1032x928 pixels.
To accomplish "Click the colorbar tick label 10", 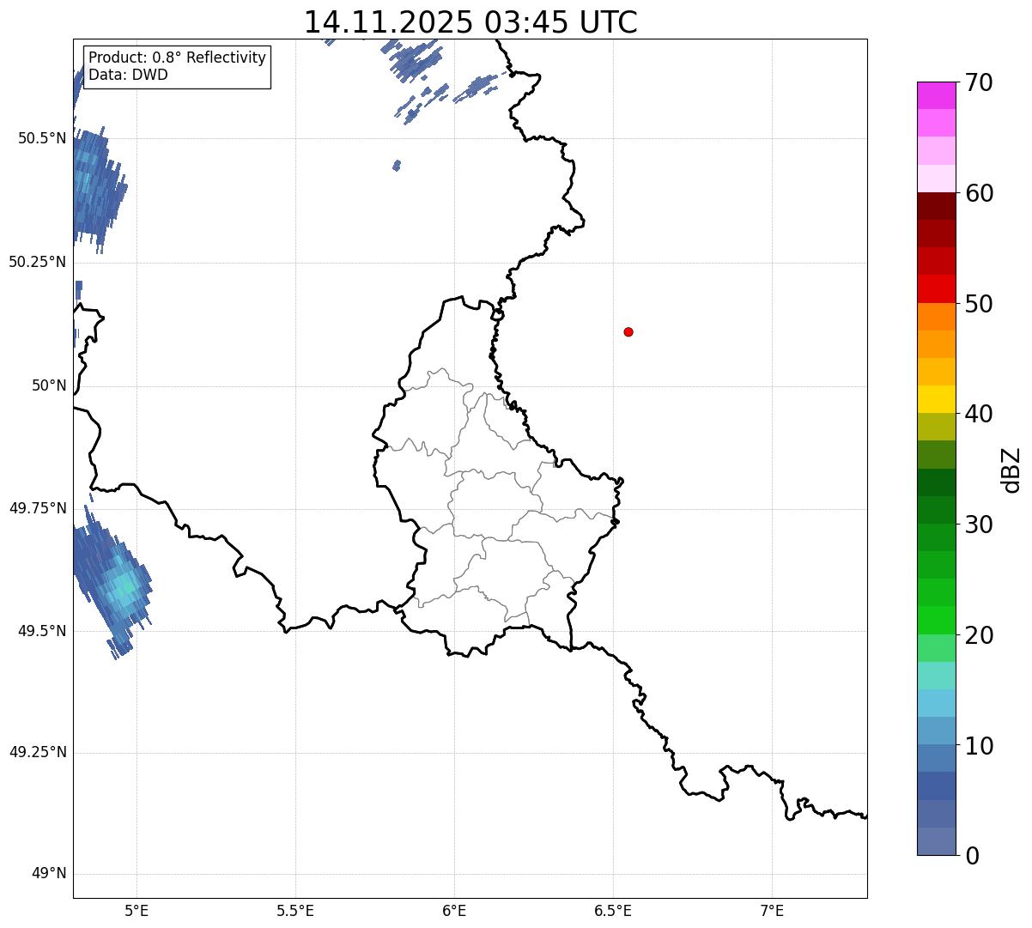I will point(979,746).
